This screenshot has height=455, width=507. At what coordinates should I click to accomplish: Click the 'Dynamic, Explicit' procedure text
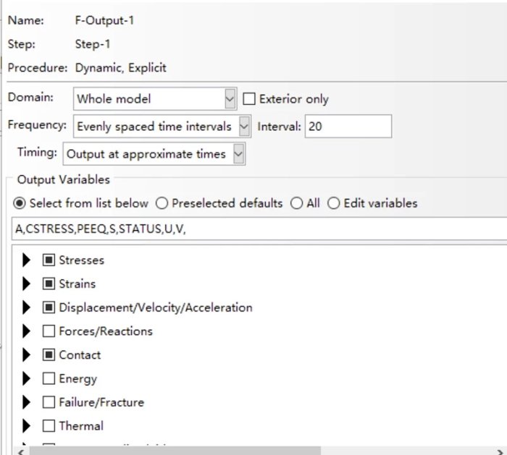tap(121, 68)
